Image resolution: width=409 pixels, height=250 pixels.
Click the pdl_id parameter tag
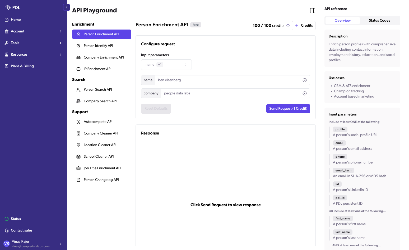pyautogui.click(x=340, y=198)
